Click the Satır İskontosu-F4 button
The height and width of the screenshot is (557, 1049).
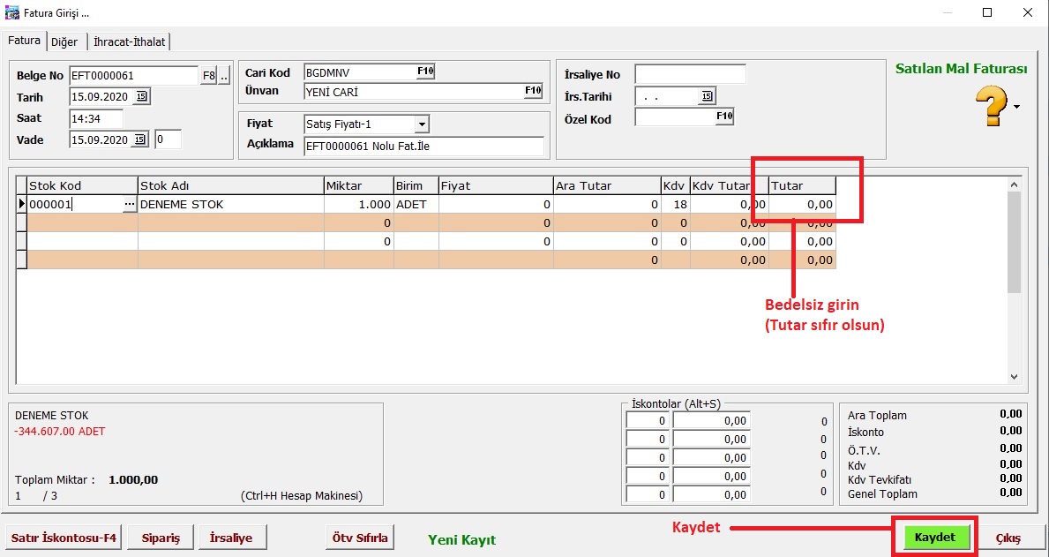coord(64,538)
